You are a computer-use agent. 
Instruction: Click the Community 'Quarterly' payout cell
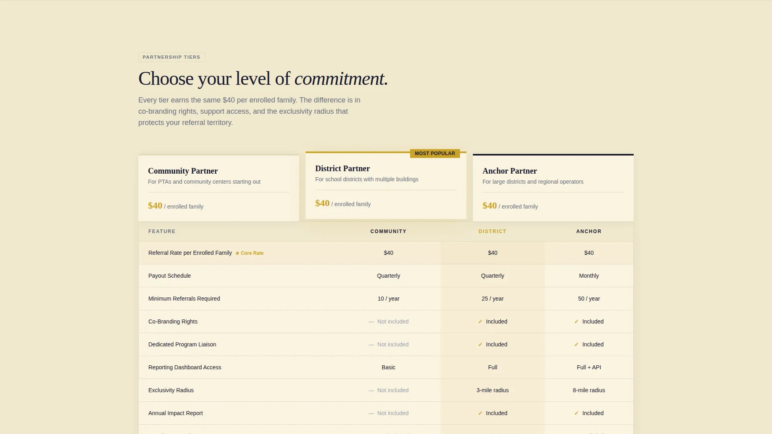388,276
